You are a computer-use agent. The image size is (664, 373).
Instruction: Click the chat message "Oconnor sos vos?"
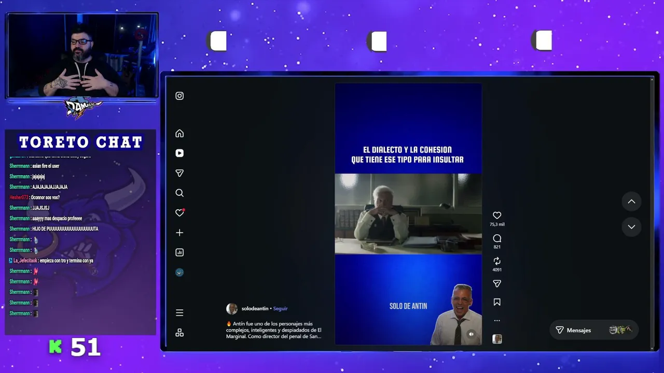pos(45,197)
